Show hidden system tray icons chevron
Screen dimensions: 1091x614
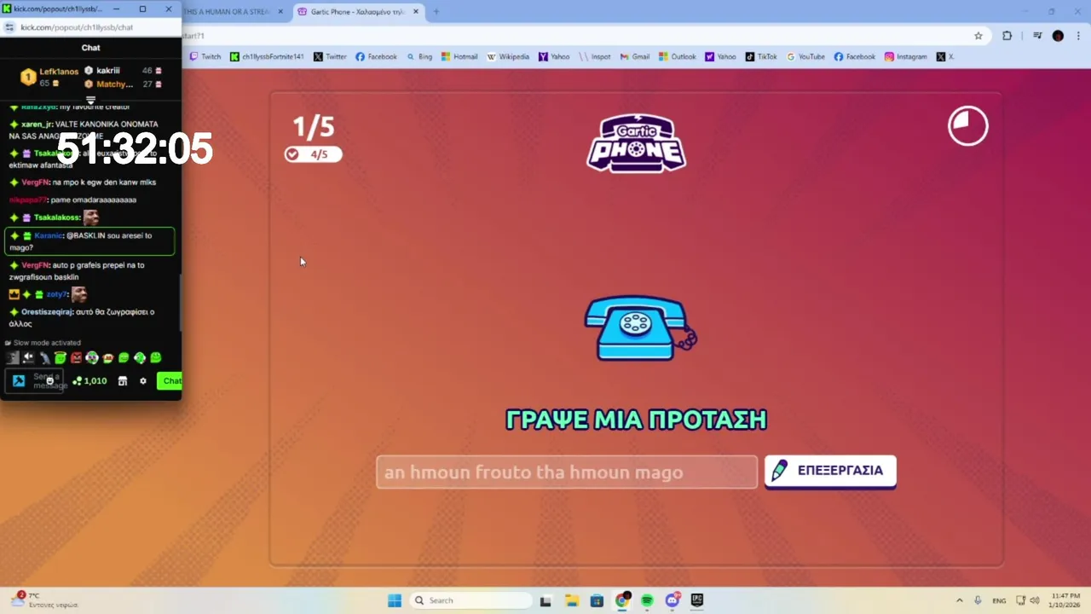tap(960, 600)
